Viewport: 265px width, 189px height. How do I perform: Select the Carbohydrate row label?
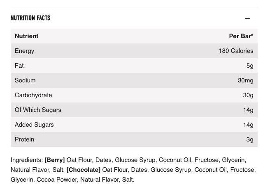pyautogui.click(x=33, y=95)
